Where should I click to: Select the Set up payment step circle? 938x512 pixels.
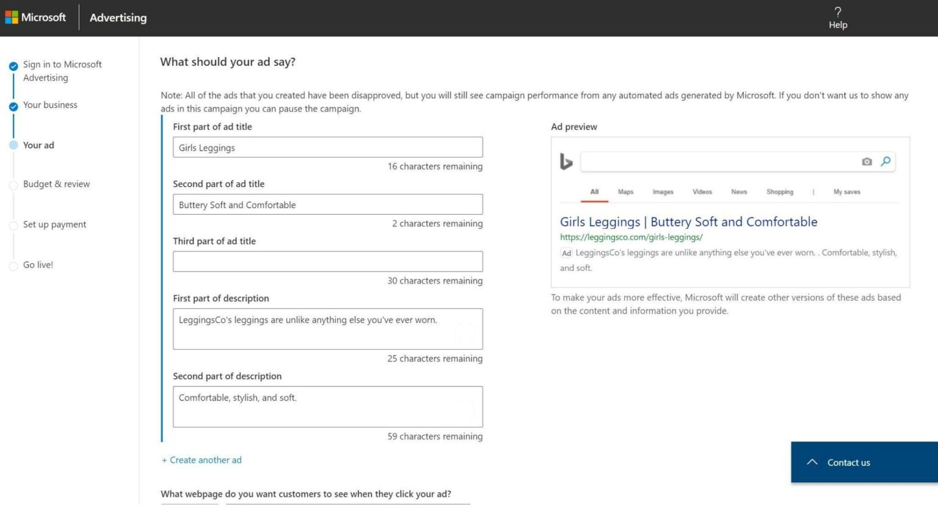pyautogui.click(x=13, y=225)
